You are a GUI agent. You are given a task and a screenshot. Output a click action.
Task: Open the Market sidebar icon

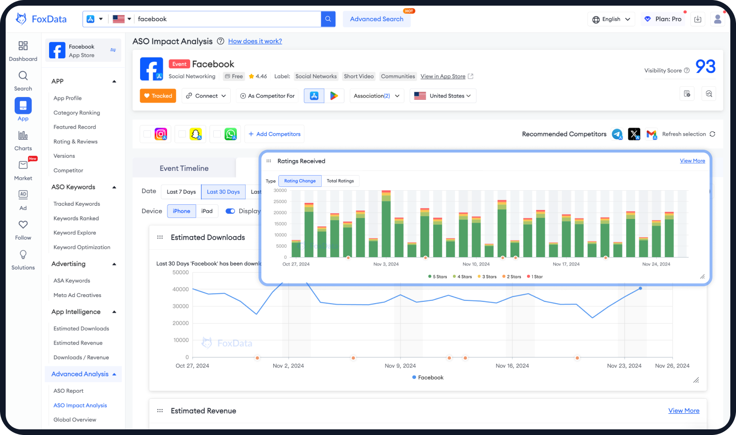tap(23, 165)
